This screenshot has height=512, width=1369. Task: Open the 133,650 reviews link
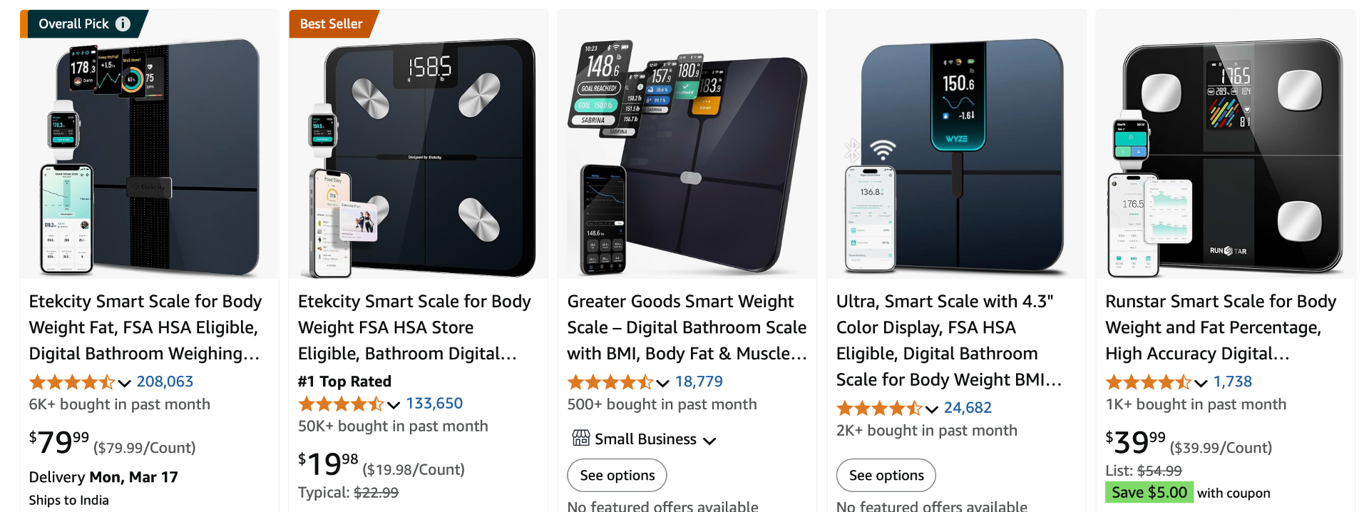(435, 403)
